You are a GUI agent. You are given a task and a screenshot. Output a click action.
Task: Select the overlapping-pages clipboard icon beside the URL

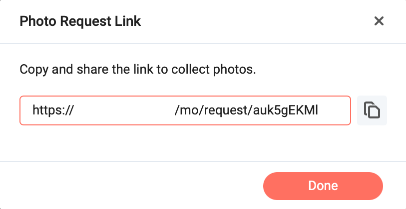point(372,110)
